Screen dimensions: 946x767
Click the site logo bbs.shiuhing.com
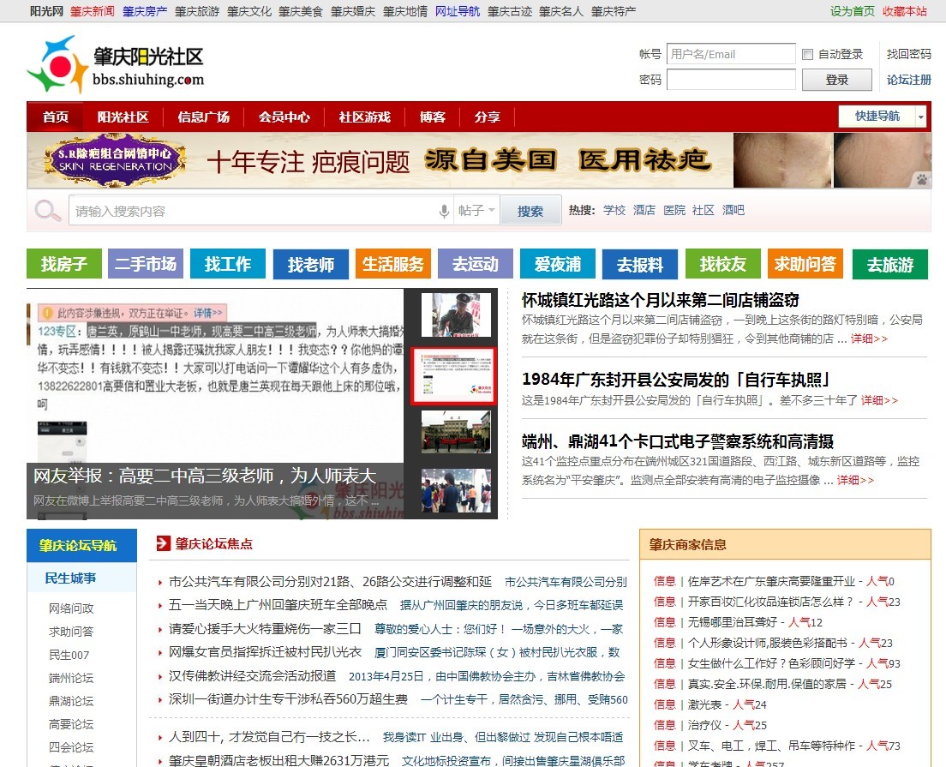[115, 64]
